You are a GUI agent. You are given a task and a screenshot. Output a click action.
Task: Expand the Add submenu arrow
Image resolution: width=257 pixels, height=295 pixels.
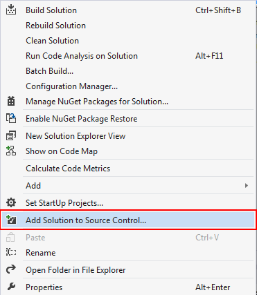[247, 186]
